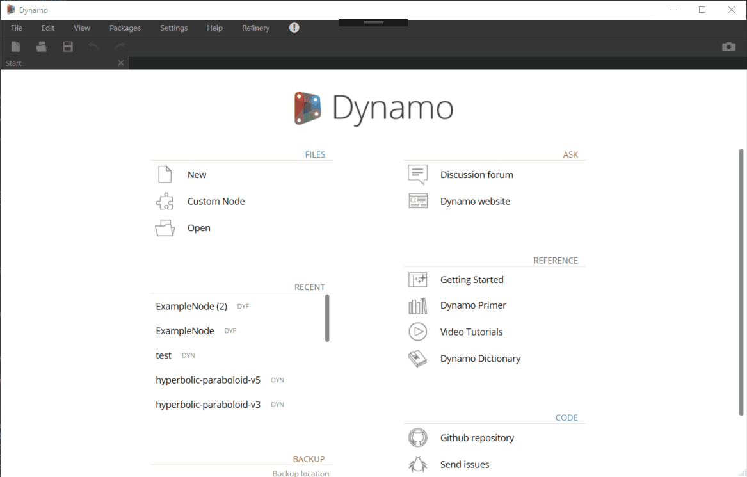Click the play circle Video Tutorials icon
This screenshot has width=747, height=477.
418,332
